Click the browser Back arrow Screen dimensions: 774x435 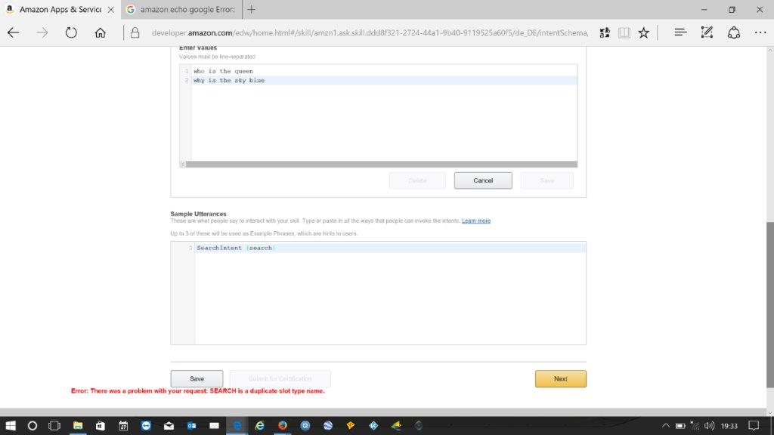coord(14,32)
